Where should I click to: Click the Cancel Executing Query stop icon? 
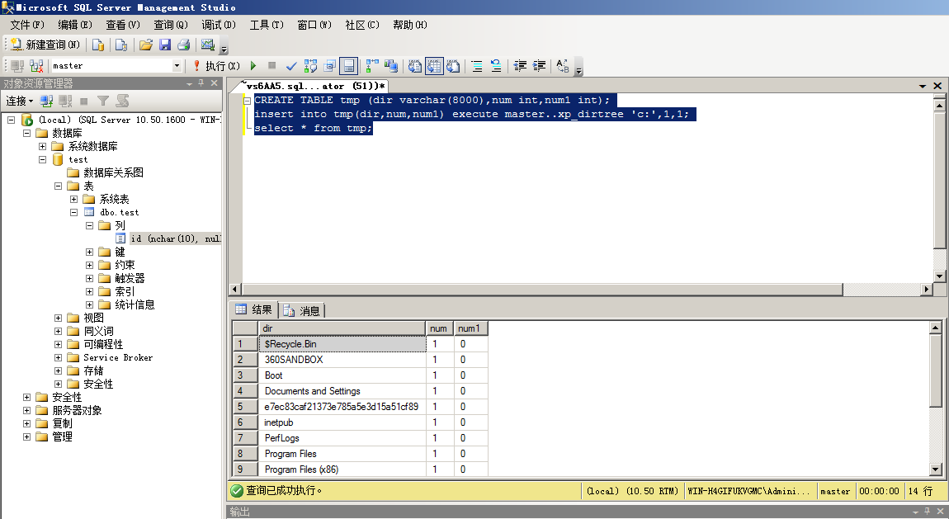(x=271, y=66)
